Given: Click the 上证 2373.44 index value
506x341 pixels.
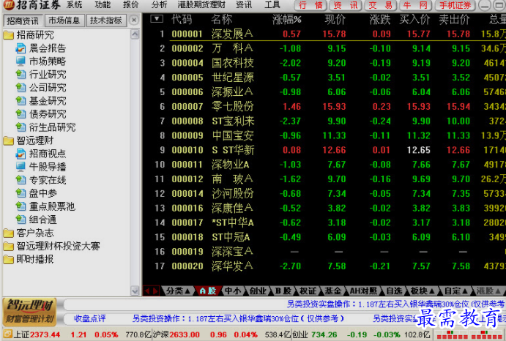Looking at the screenshot, I should [45, 334].
